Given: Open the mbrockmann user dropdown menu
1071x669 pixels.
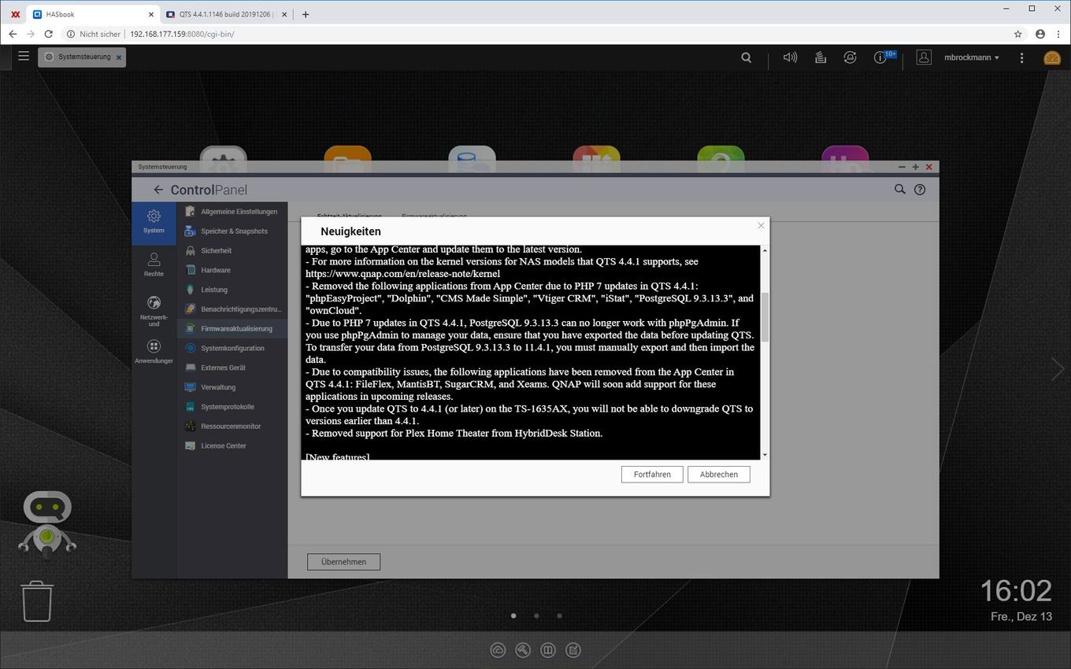Looking at the screenshot, I should point(972,57).
